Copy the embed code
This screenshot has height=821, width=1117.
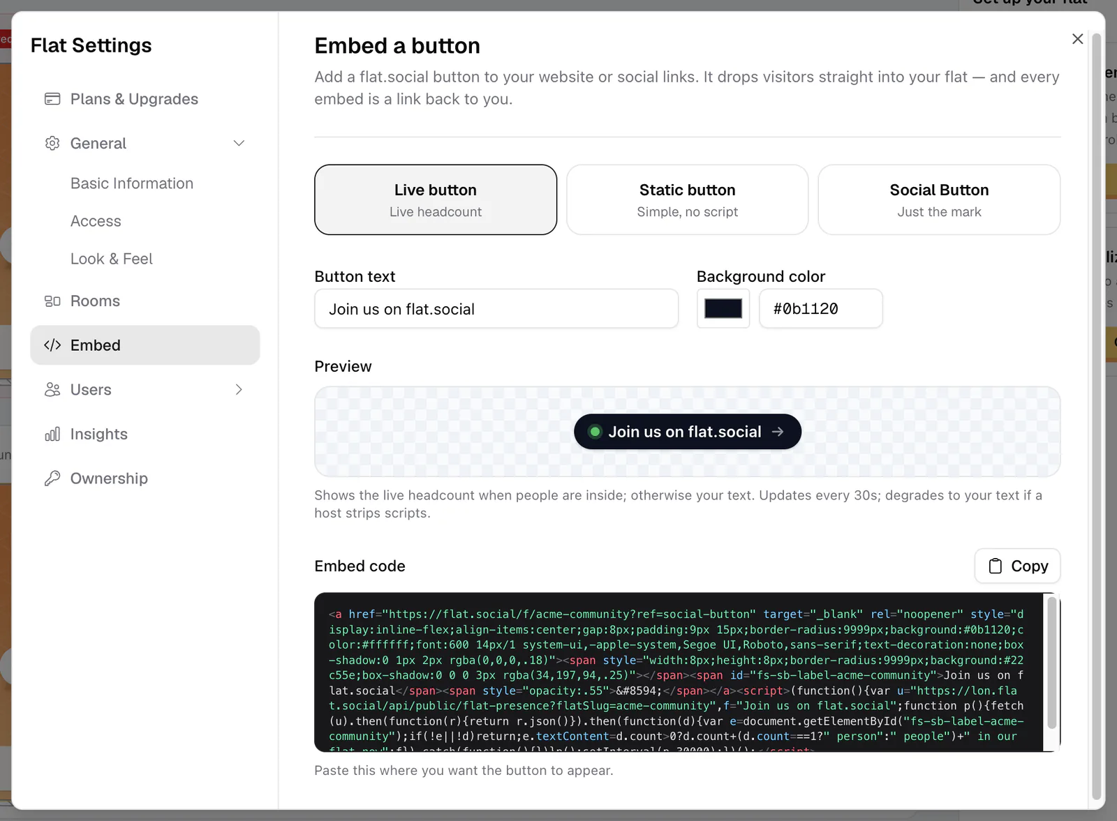[1017, 566]
